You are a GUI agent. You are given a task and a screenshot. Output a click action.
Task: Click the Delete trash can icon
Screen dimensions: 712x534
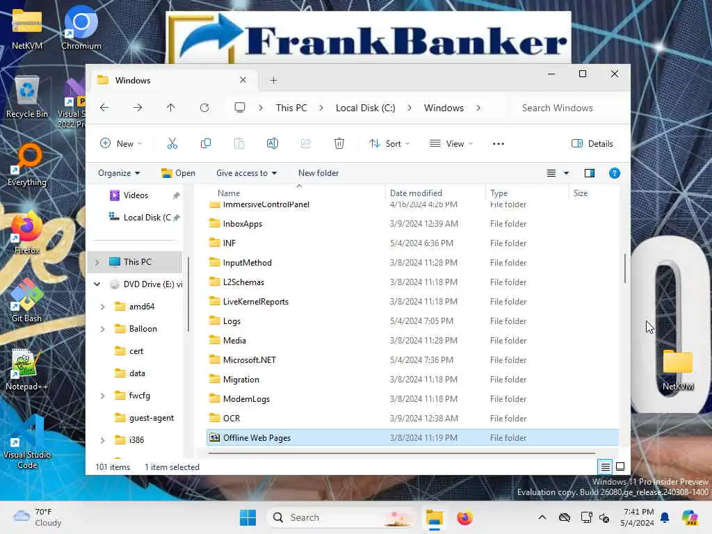click(339, 143)
